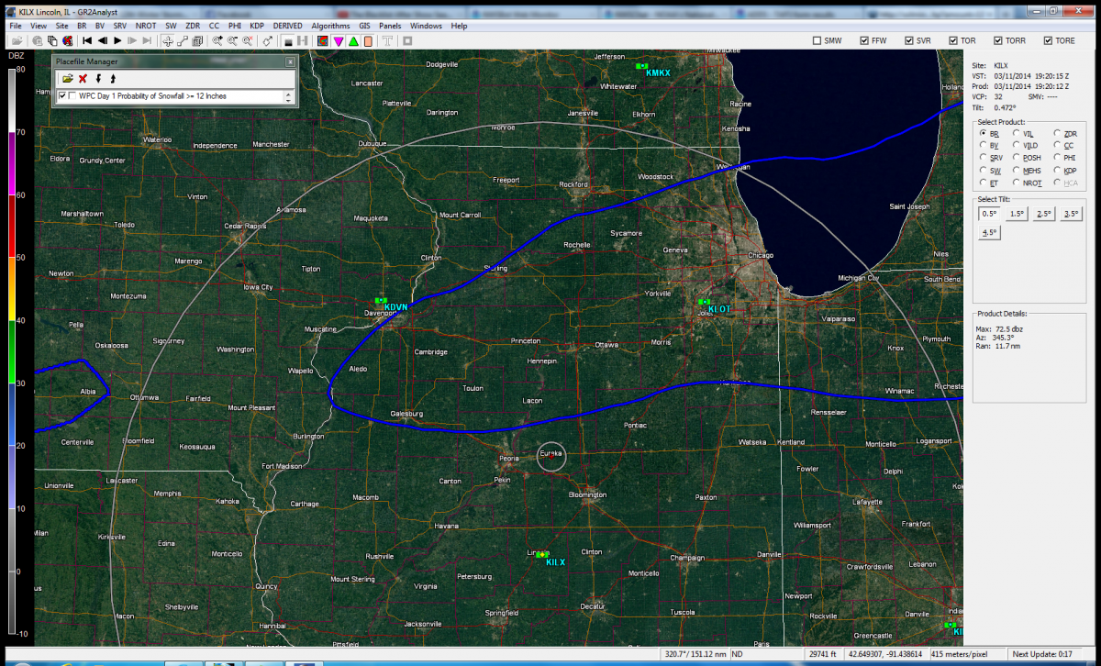1101x666 pixels.
Task: Open the View menu
Action: coord(38,26)
